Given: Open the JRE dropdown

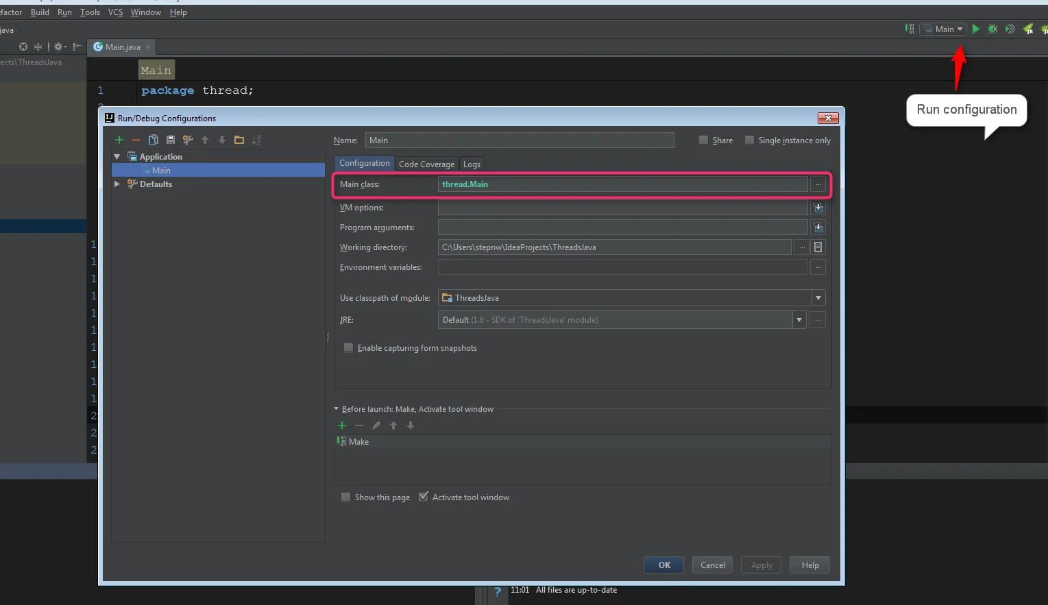Looking at the screenshot, I should (799, 320).
